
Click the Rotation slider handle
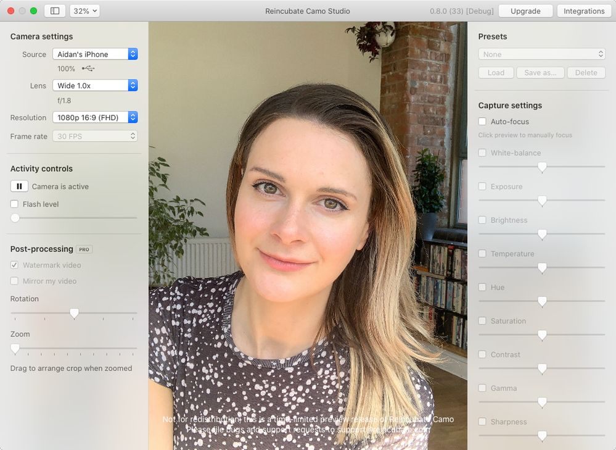[74, 314]
